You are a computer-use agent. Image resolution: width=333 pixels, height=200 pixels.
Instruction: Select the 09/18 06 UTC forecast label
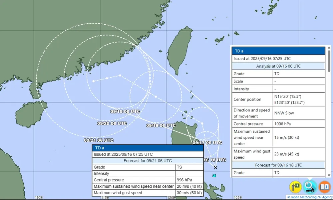pyautogui.click(x=161, y=125)
